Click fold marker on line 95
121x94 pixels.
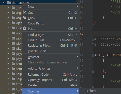coord(93,77)
